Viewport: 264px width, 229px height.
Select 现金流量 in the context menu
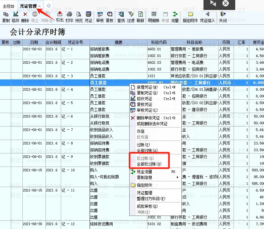tap(144, 172)
